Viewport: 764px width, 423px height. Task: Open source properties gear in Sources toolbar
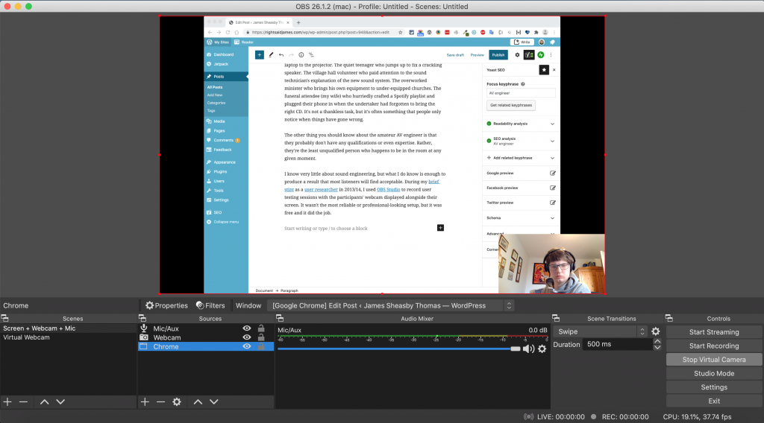click(177, 401)
